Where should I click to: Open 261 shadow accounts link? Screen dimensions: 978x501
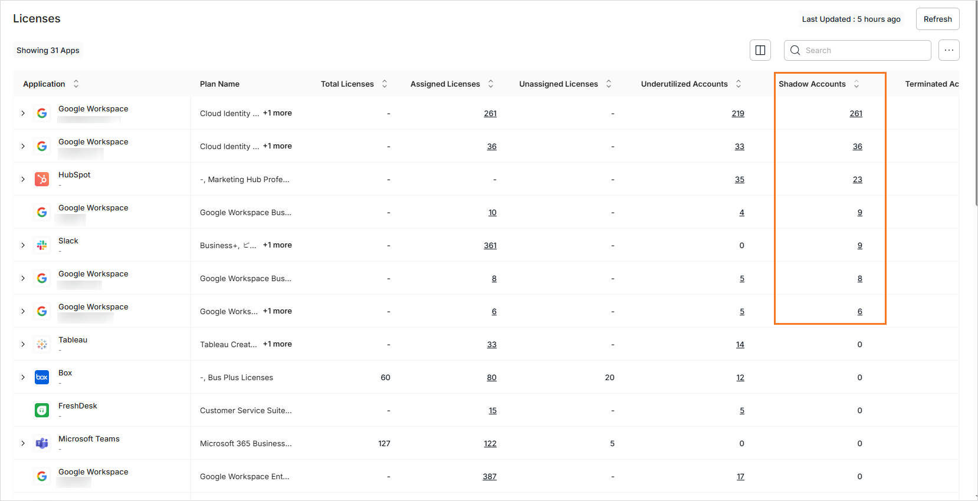pyautogui.click(x=856, y=113)
